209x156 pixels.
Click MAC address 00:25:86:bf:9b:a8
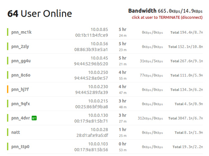(x=92, y=107)
